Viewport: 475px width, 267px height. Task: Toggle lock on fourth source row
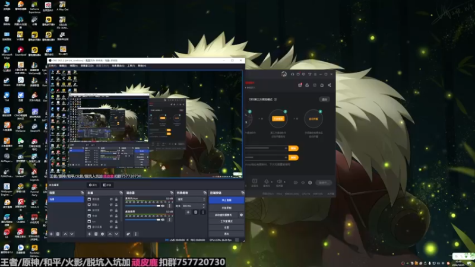pos(116,216)
